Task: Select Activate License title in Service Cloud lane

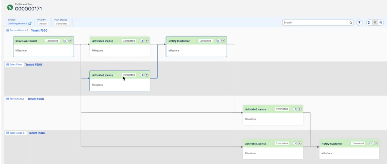Action: click(x=256, y=109)
